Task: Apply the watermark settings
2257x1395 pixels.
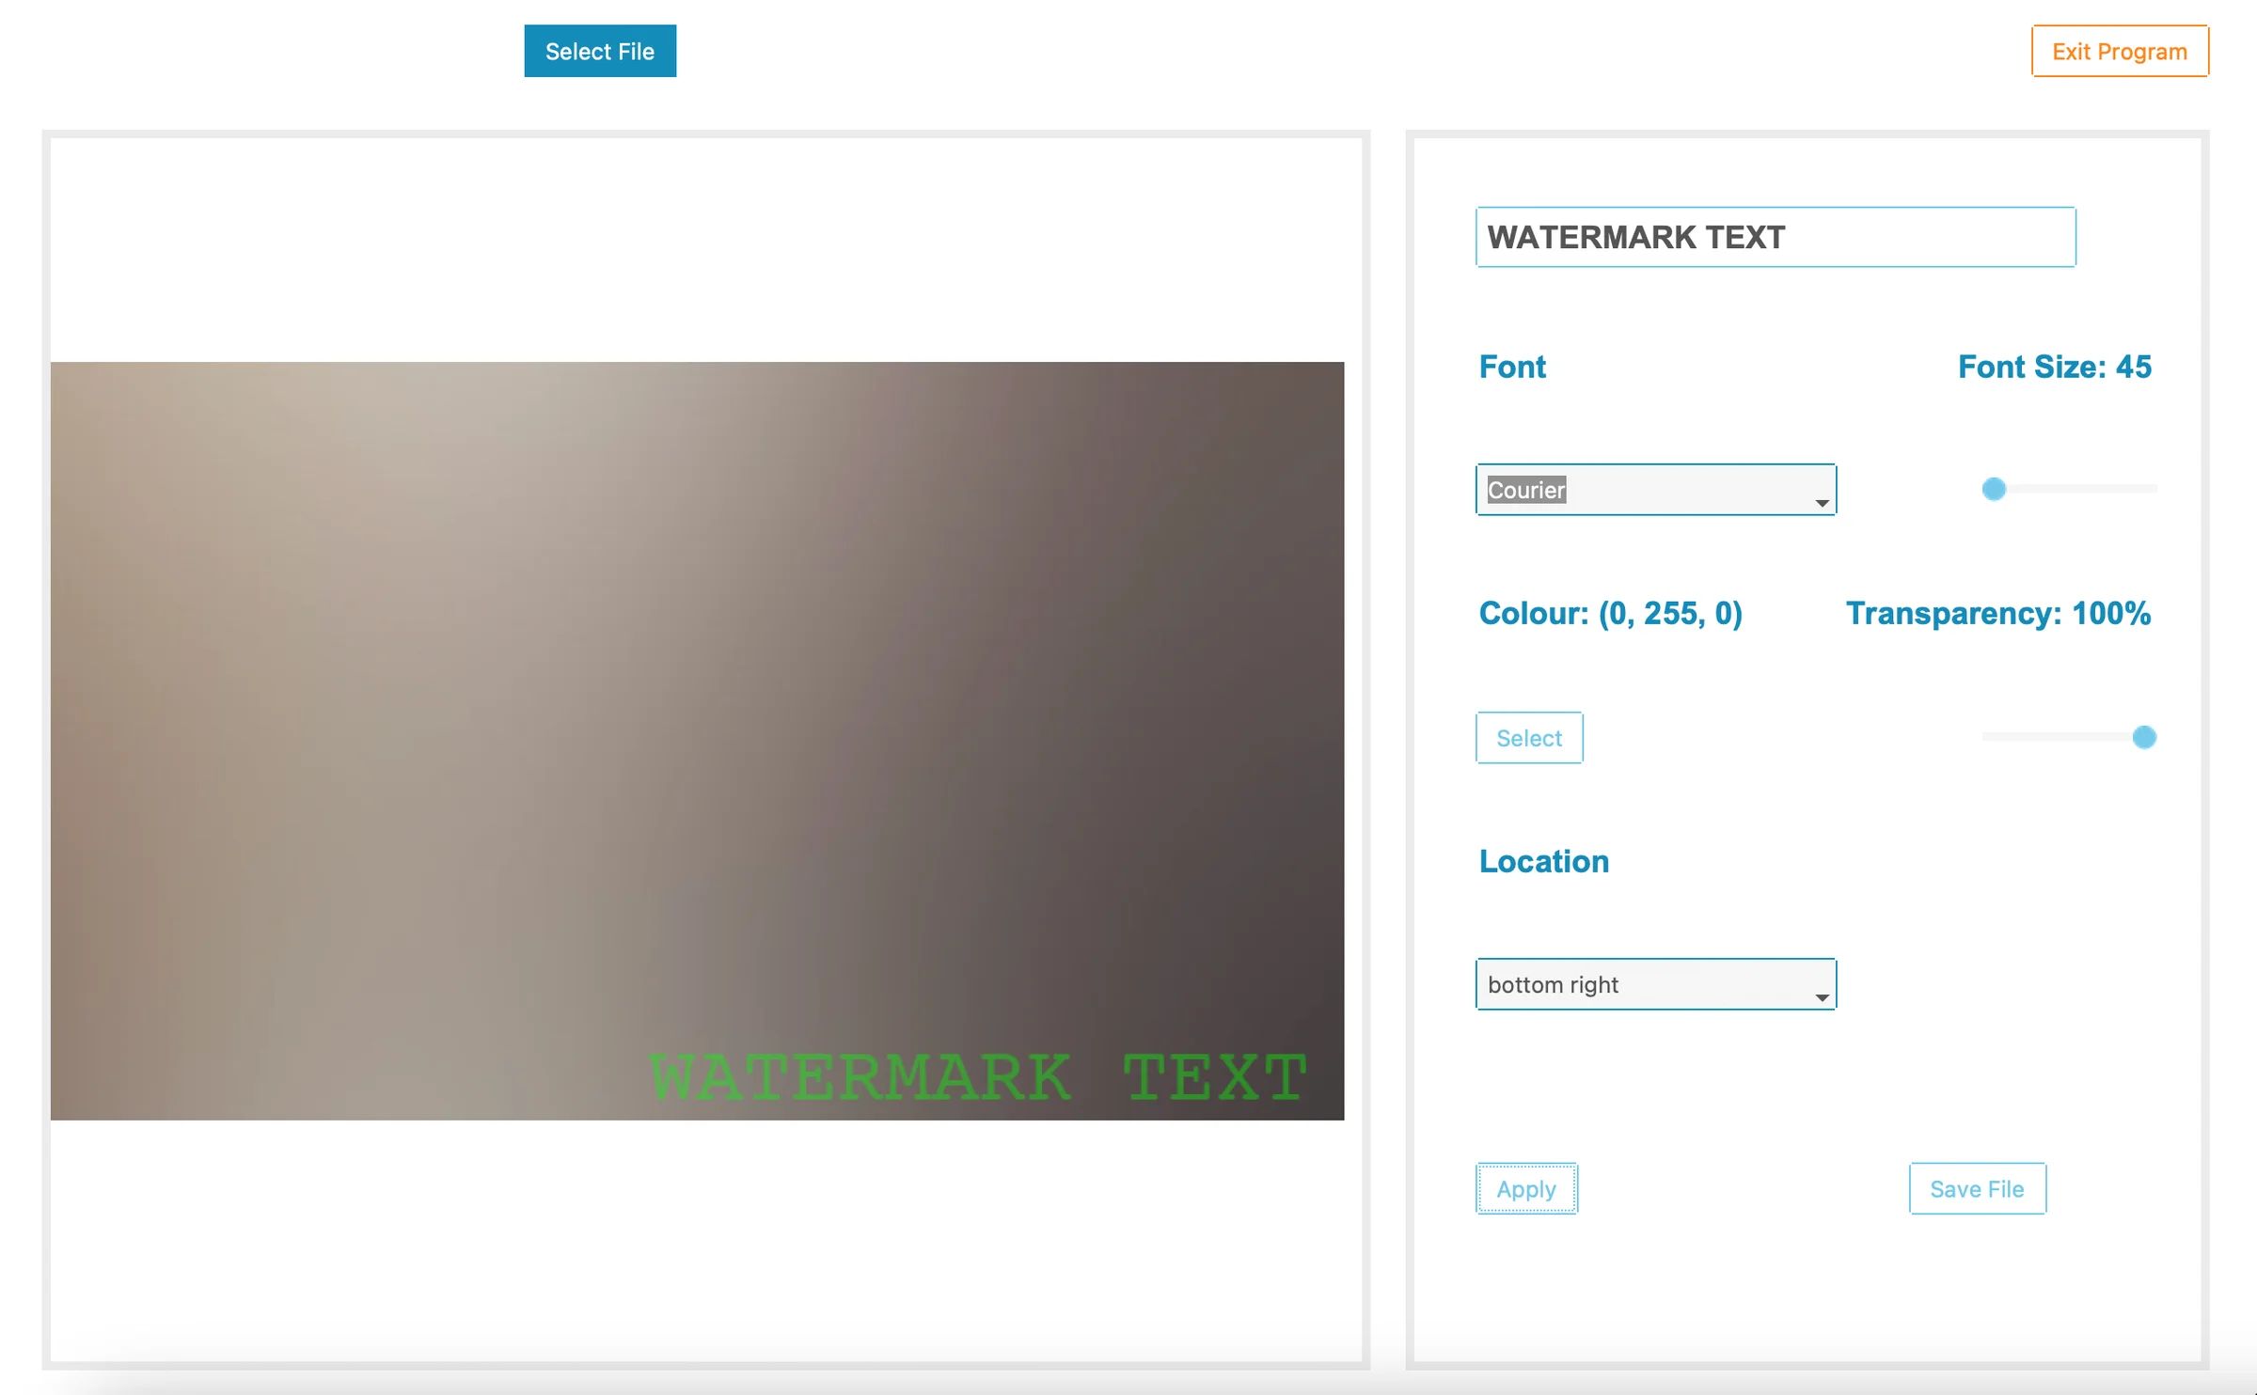Action: [1525, 1189]
